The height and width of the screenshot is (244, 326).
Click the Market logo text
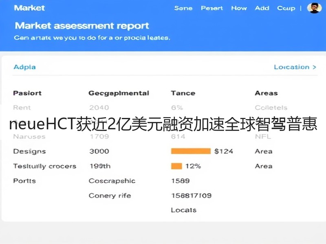coord(29,8)
